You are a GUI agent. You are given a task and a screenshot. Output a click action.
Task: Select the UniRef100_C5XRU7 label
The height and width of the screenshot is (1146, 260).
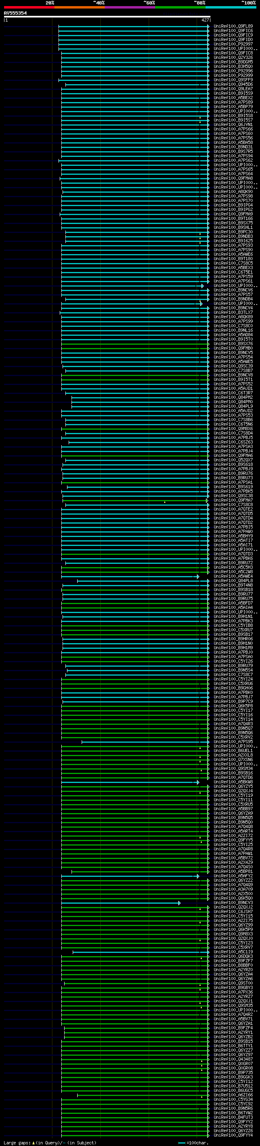(233, 630)
